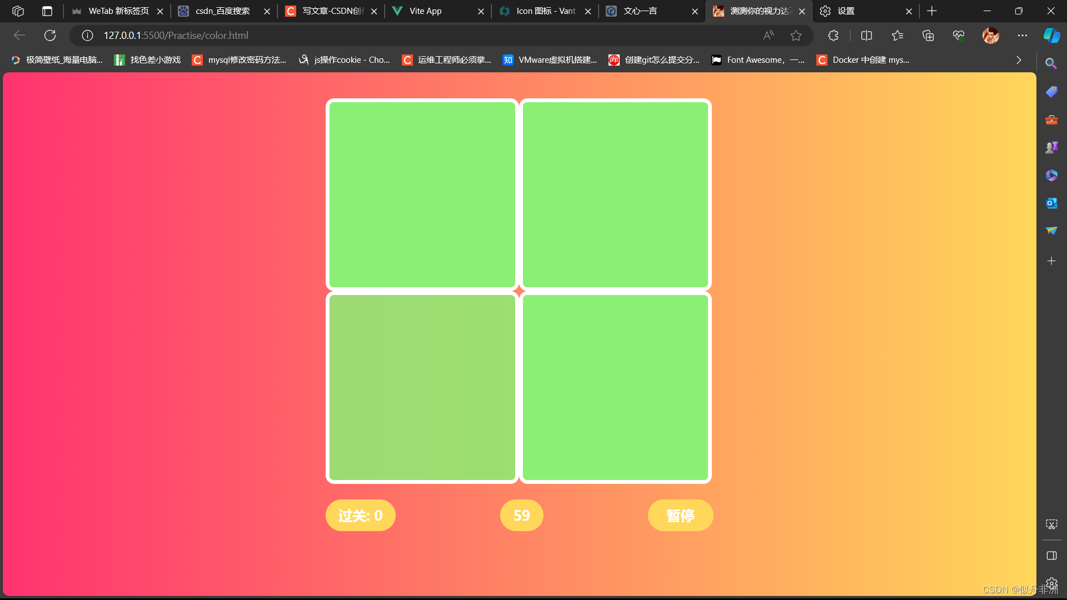Add this page to favorites star

tap(796, 36)
